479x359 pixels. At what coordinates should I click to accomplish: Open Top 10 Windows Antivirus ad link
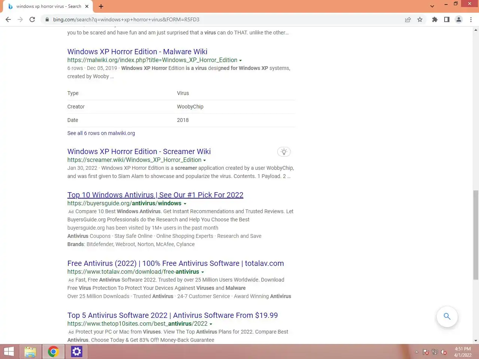[x=155, y=195]
